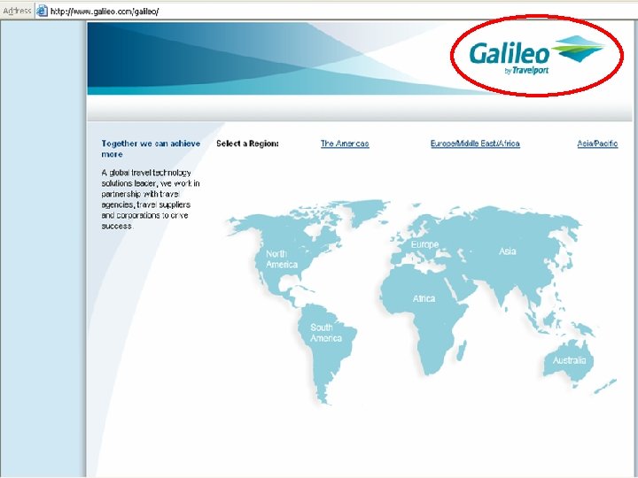Image resolution: width=638 pixels, height=478 pixels.
Task: Click the Internet Explorer page icon in address bar
Action: tap(42, 11)
